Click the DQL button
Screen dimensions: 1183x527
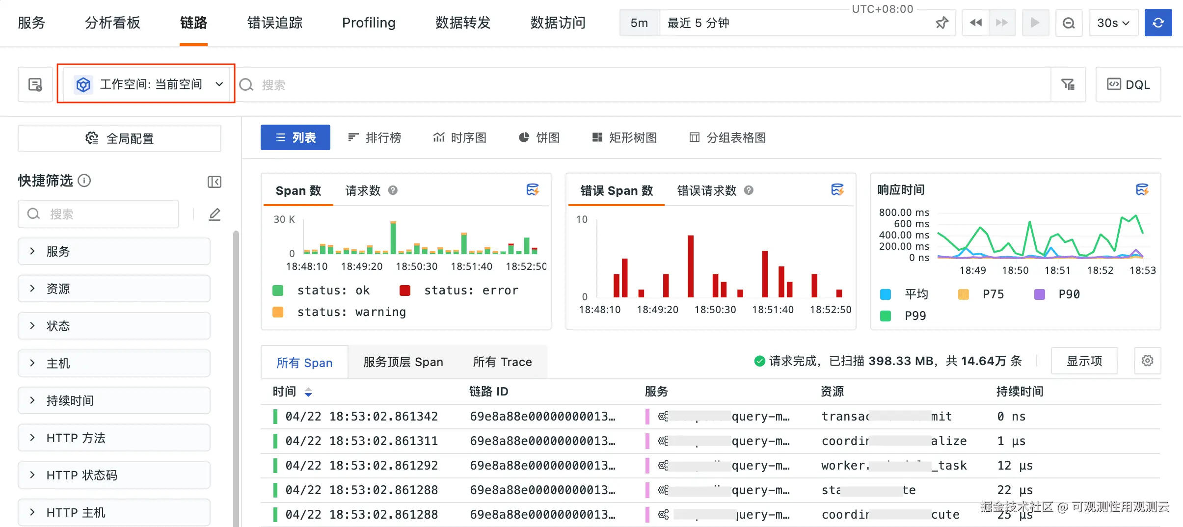pos(1128,85)
